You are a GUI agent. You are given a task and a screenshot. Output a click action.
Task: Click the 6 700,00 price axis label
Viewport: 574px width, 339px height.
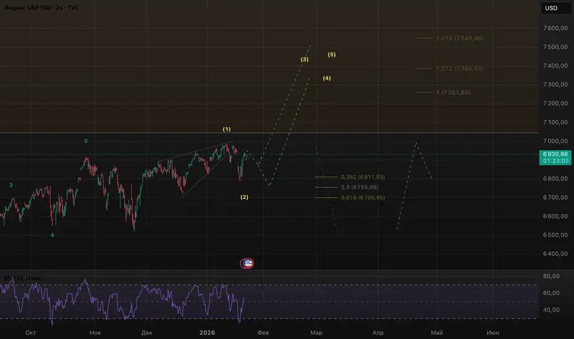(556, 197)
